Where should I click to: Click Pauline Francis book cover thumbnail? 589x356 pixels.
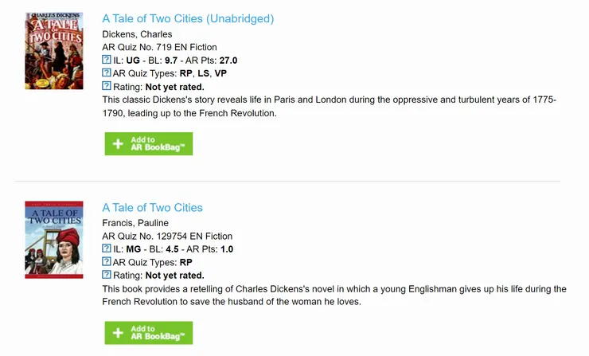tap(54, 239)
